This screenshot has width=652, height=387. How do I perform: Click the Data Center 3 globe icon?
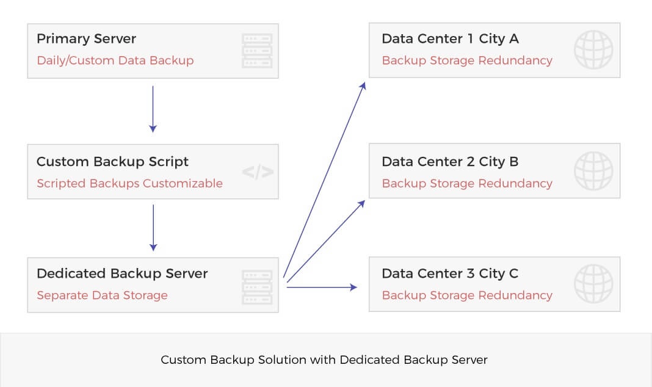click(593, 284)
